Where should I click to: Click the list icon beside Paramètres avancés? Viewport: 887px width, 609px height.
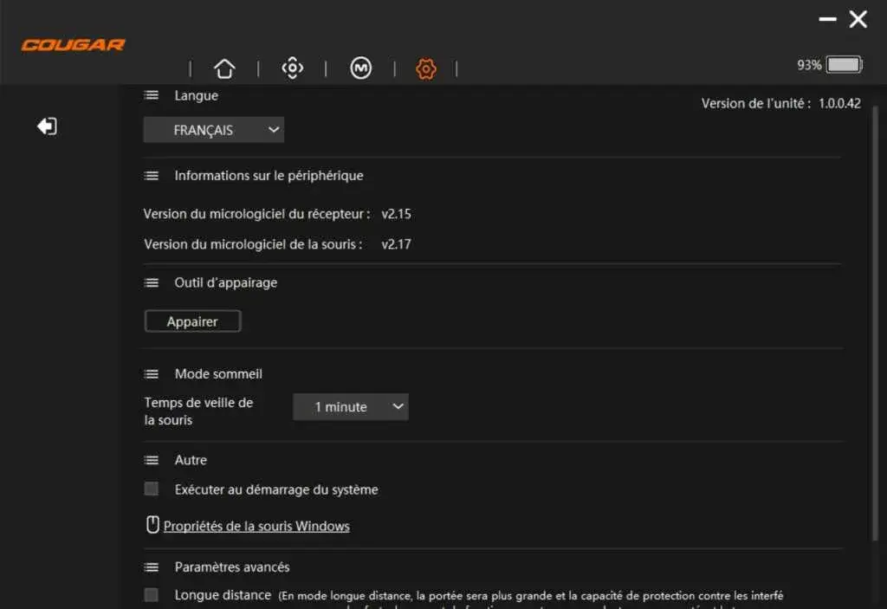tap(151, 567)
